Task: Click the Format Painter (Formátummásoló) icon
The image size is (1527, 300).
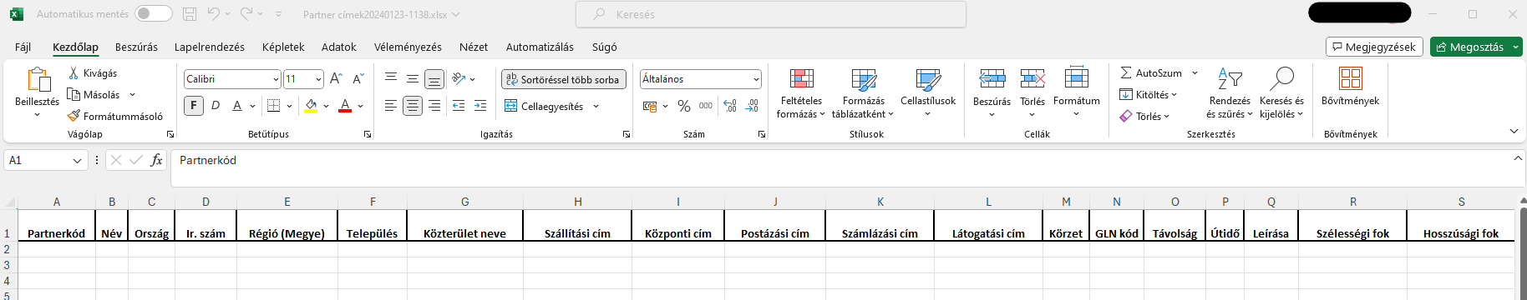Action: (x=74, y=116)
